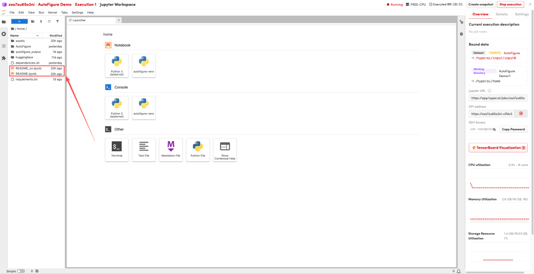Launch autofigure-venv notebook
The width and height of the screenshot is (534, 274).
[144, 66]
